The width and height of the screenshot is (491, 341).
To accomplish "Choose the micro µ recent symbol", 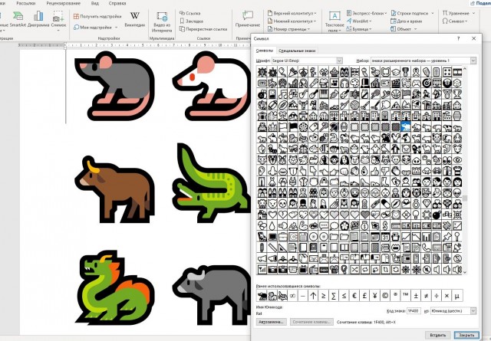I will [x=457, y=295].
